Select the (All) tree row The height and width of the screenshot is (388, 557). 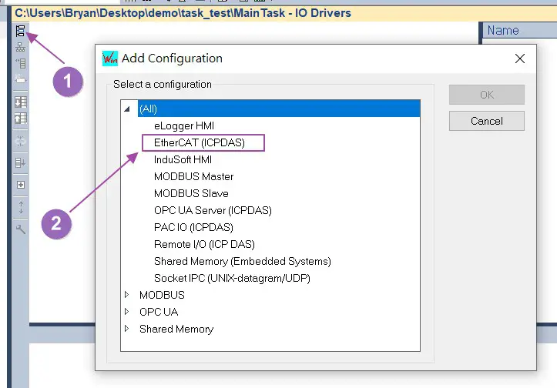coord(279,109)
